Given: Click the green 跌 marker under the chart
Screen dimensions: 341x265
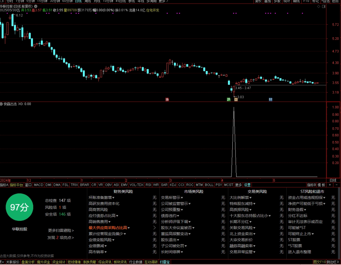Looking at the screenshot, I should pyautogui.click(x=229, y=99).
